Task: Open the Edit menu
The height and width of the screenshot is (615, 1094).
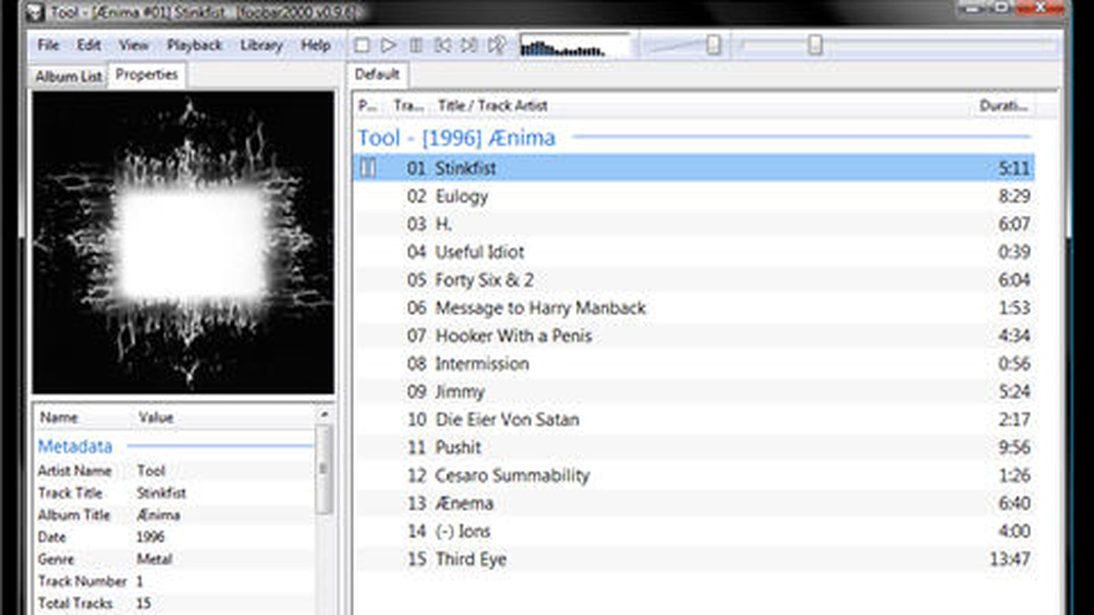Action: (88, 45)
